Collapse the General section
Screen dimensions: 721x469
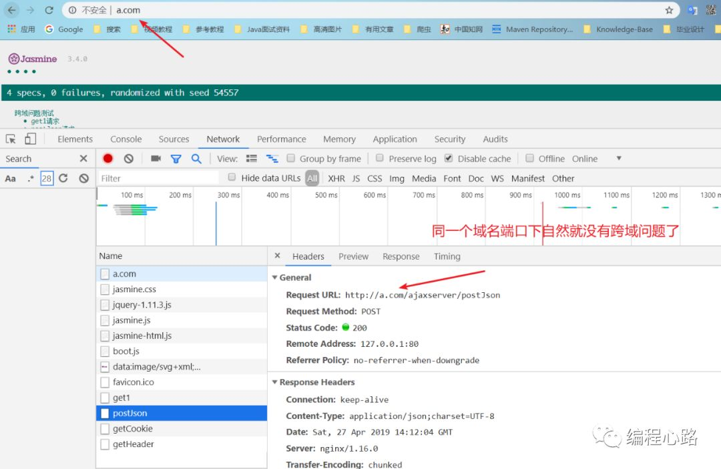(x=274, y=278)
